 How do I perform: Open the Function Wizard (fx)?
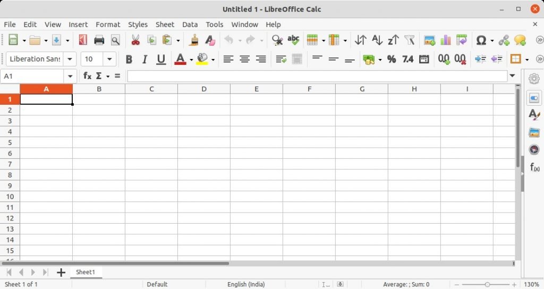(x=88, y=75)
